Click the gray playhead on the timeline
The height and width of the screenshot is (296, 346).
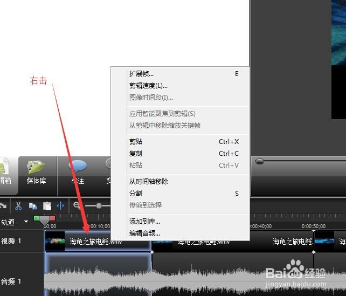pos(44,221)
